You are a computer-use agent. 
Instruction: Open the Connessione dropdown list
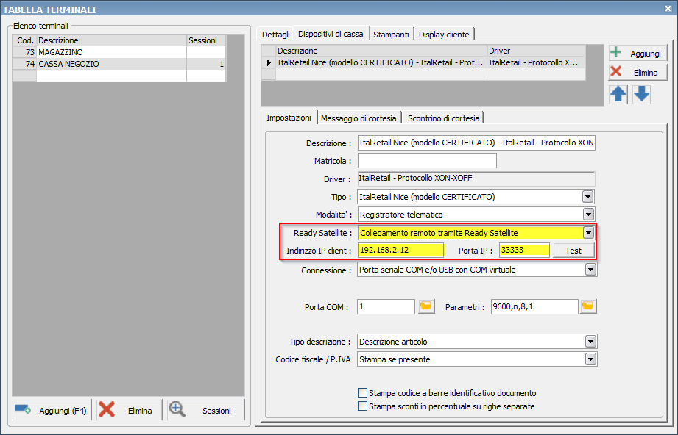[590, 270]
